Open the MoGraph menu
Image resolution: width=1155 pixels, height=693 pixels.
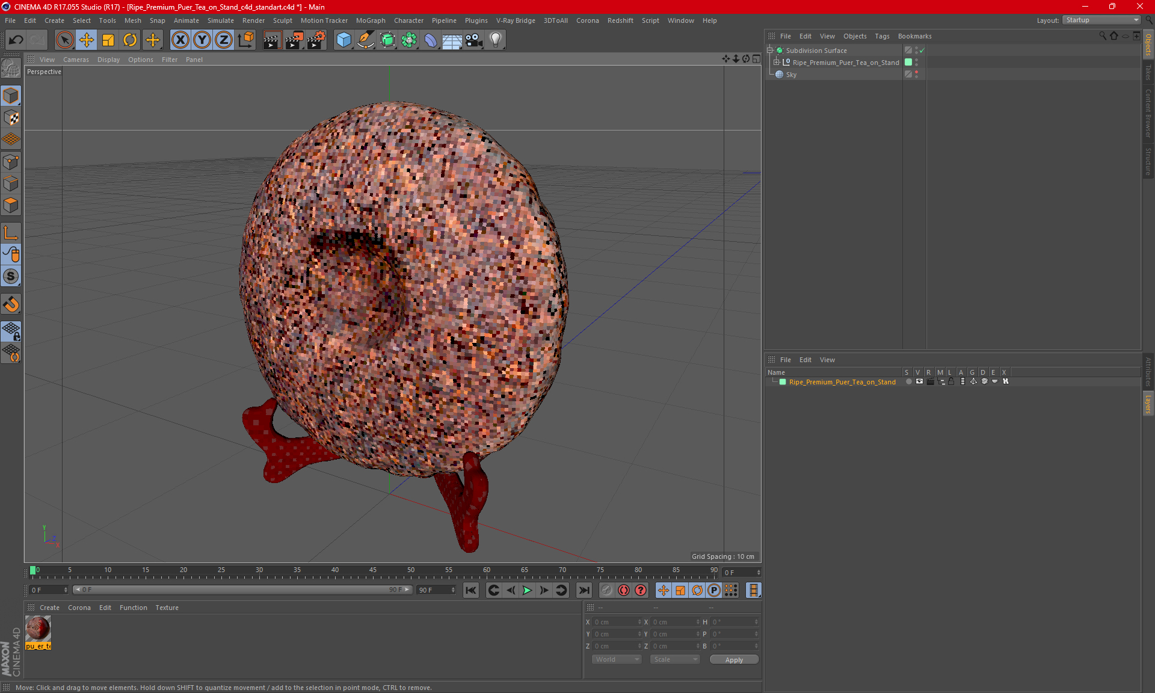point(371,20)
